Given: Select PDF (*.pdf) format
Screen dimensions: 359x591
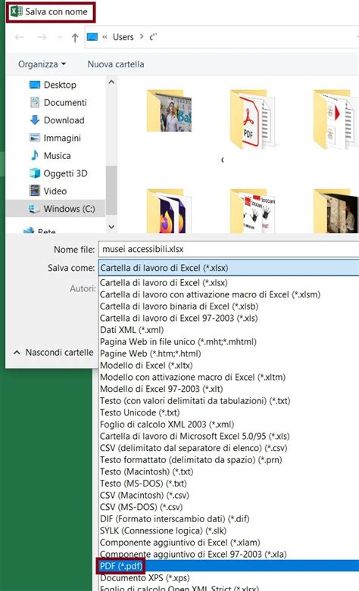Looking at the screenshot, I should tap(229, 566).
